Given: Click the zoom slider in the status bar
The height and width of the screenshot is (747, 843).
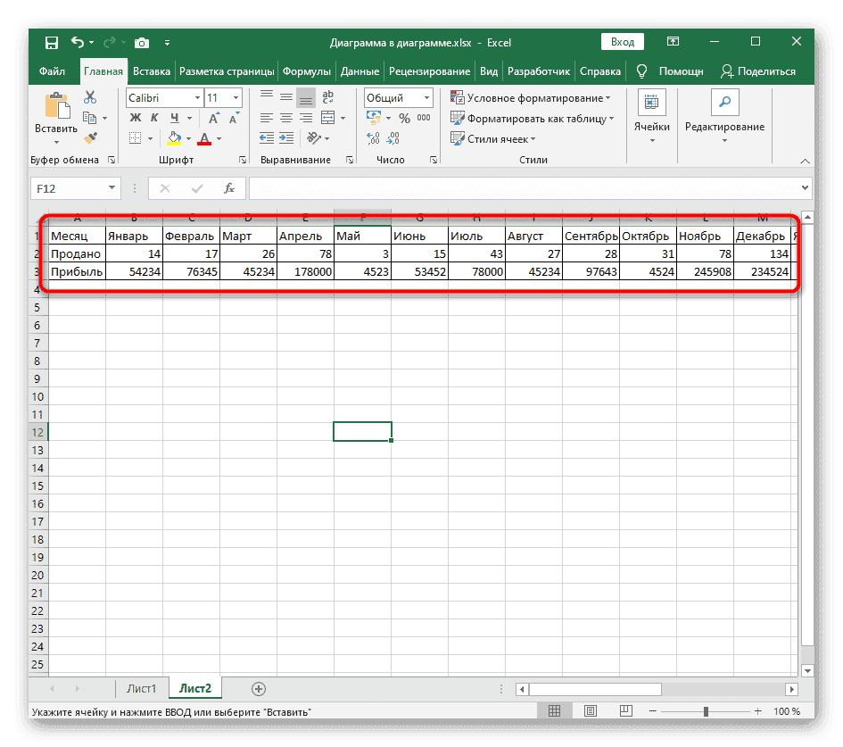Looking at the screenshot, I should 705,712.
